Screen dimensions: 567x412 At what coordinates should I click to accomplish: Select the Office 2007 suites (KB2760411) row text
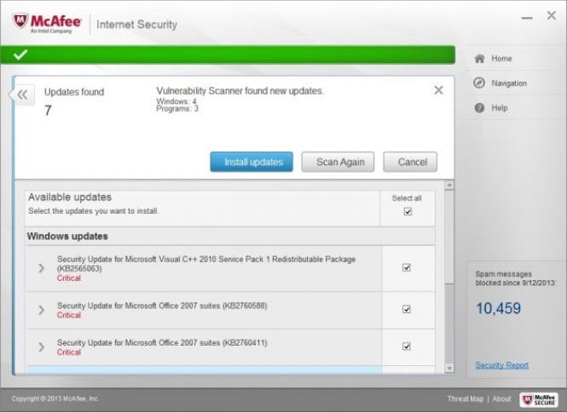pos(162,343)
